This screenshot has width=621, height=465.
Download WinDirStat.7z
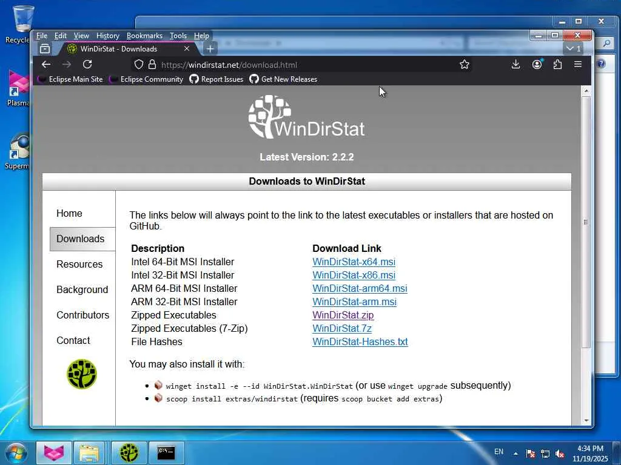click(342, 329)
